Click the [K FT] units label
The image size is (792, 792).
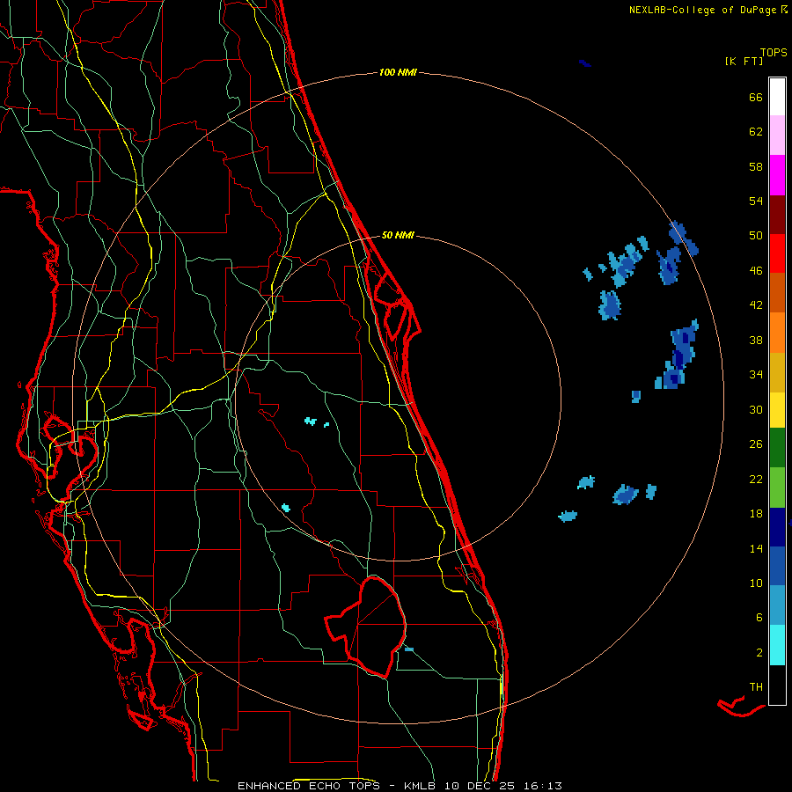744,61
